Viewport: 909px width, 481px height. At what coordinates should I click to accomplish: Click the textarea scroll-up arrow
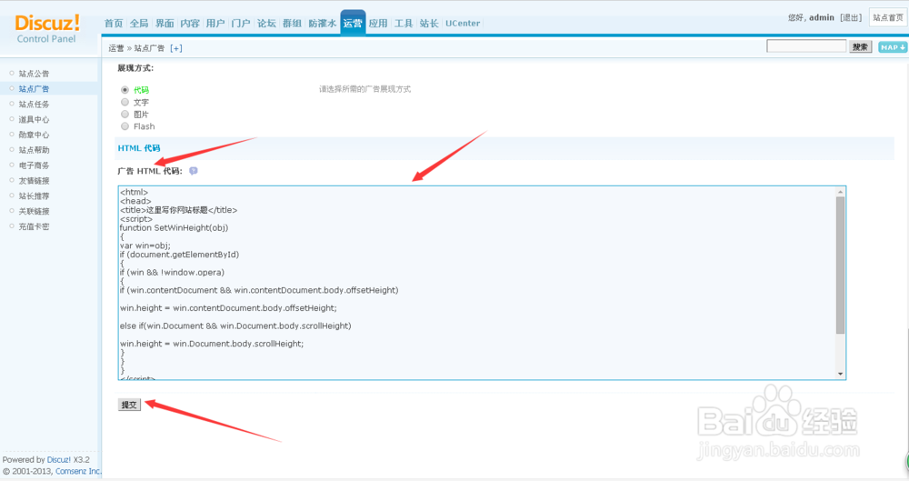tap(840, 192)
